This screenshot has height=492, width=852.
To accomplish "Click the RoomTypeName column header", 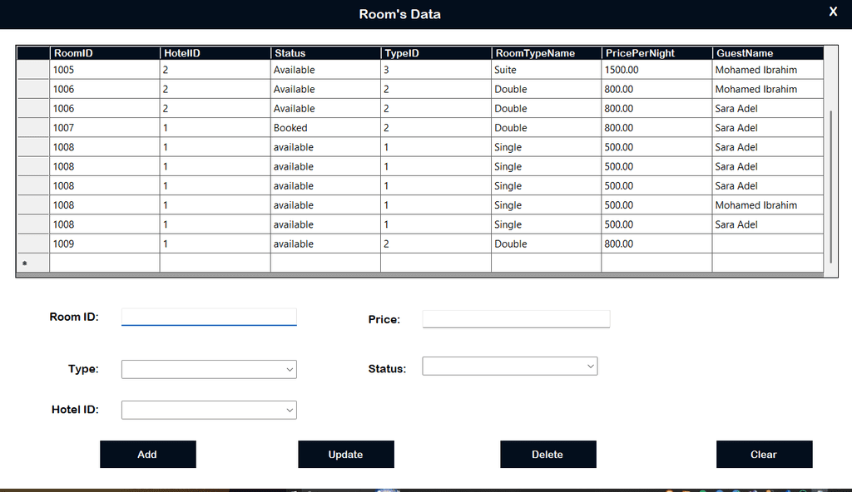I will [x=546, y=53].
